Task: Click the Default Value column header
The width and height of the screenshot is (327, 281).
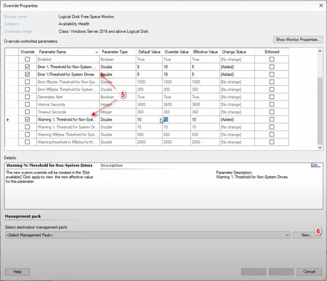Action: tap(149, 52)
